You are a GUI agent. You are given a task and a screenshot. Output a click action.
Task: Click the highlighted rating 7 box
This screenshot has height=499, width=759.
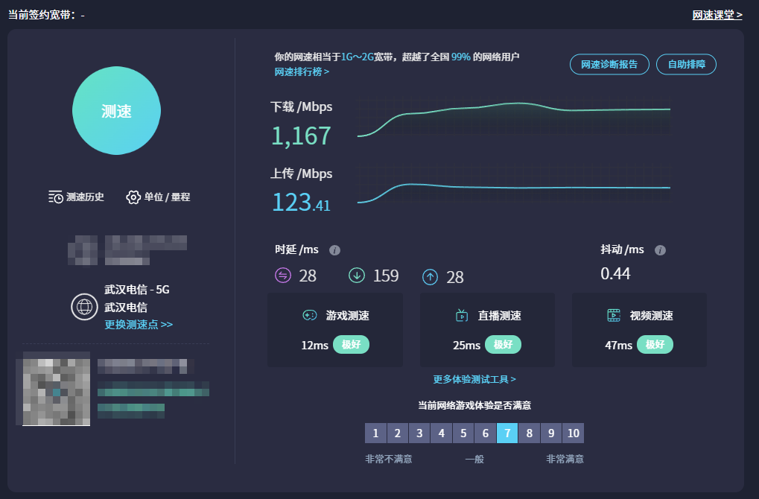point(507,433)
